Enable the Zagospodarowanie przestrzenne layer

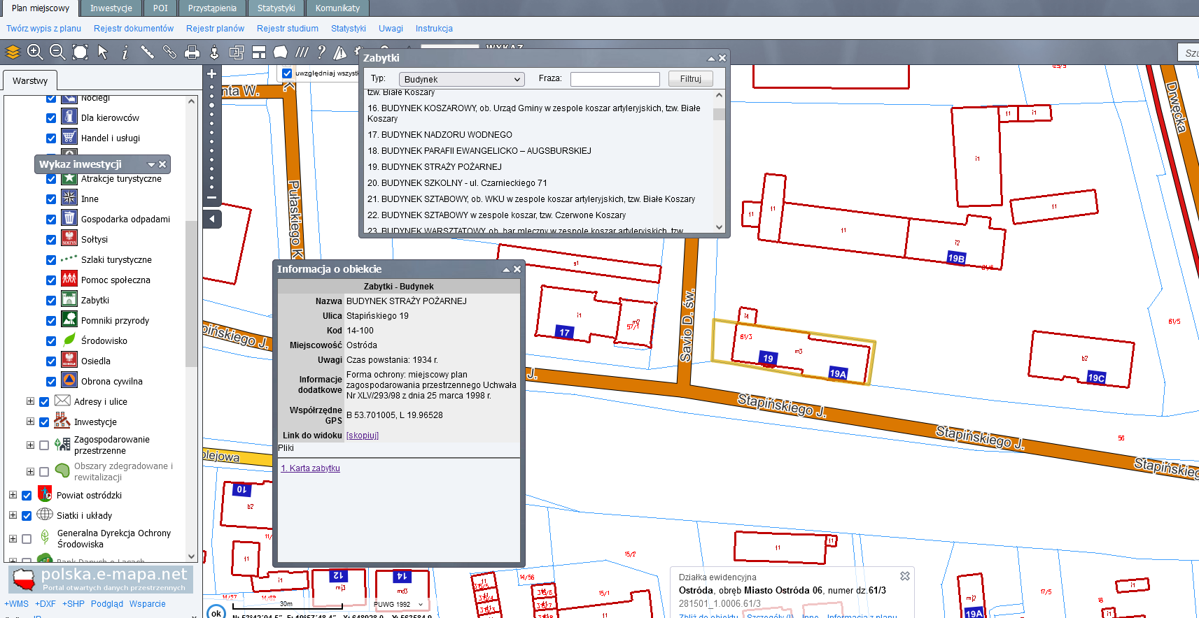44,445
